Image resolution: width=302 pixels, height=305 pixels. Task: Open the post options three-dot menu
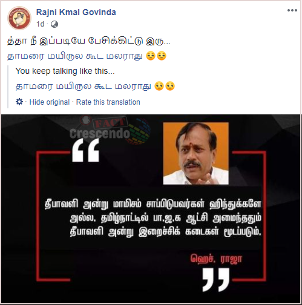coord(292,10)
